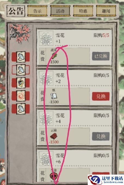Select the colorful gem sidebar icon
This screenshot has height=185, width=124.
click(x=21, y=83)
